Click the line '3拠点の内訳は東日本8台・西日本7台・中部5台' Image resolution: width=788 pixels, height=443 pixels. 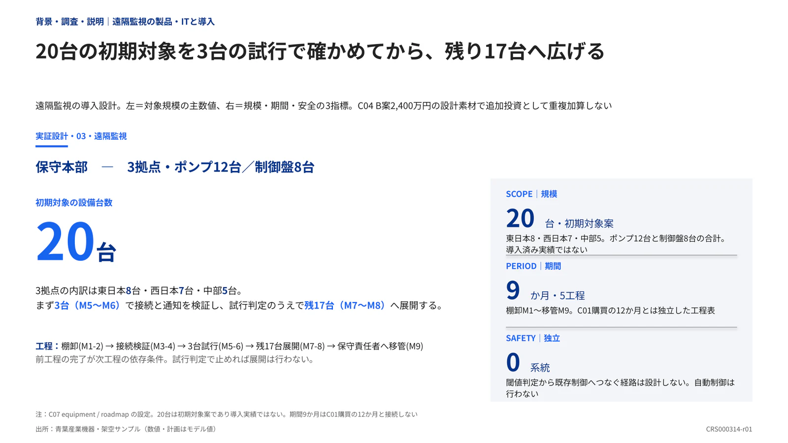point(139,290)
